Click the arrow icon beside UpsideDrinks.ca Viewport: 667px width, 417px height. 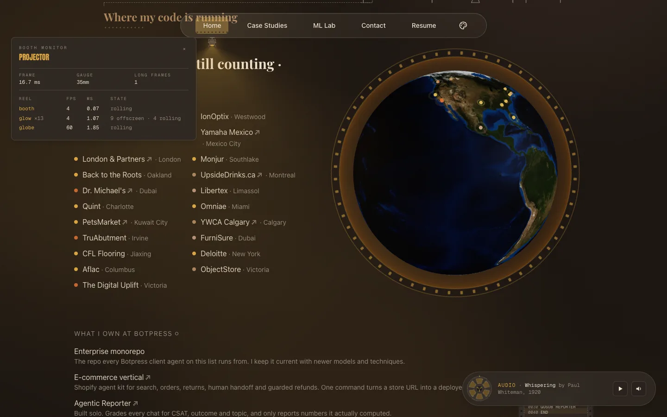(260, 175)
